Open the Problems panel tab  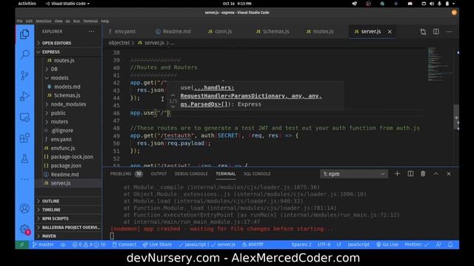pos(126,174)
